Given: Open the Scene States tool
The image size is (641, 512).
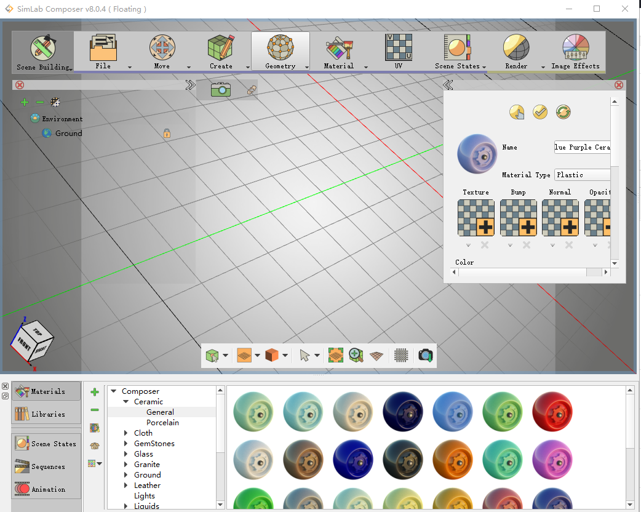Looking at the screenshot, I should [457, 52].
